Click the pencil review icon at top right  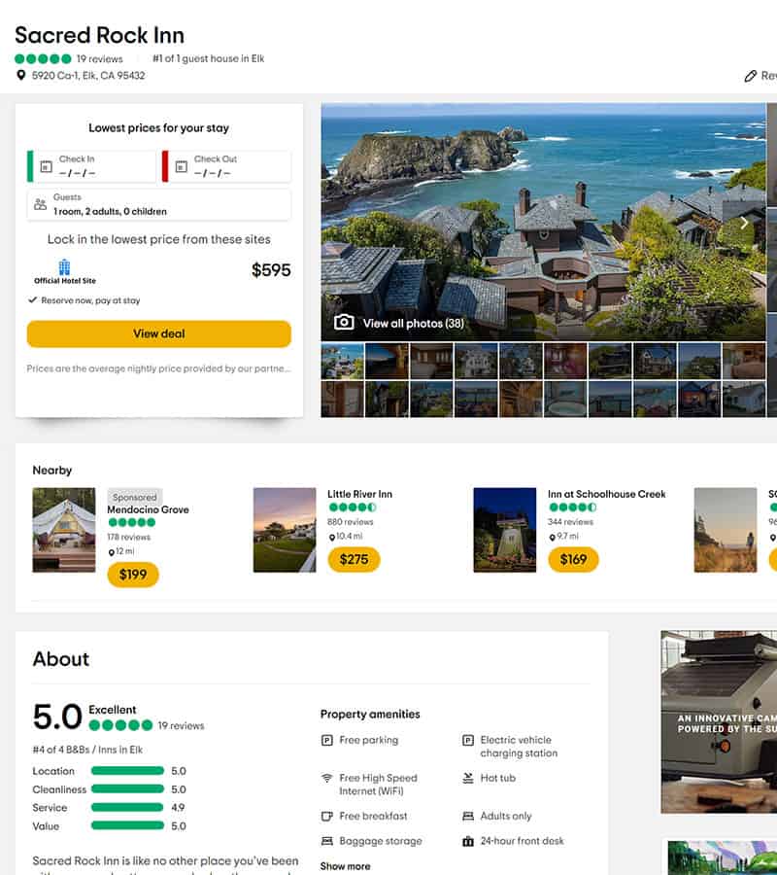click(x=749, y=74)
